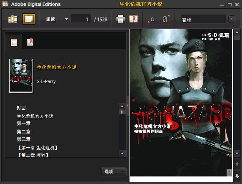Click the book title 生化危机官方小说 in panel
The image size is (242, 184).
point(57,67)
